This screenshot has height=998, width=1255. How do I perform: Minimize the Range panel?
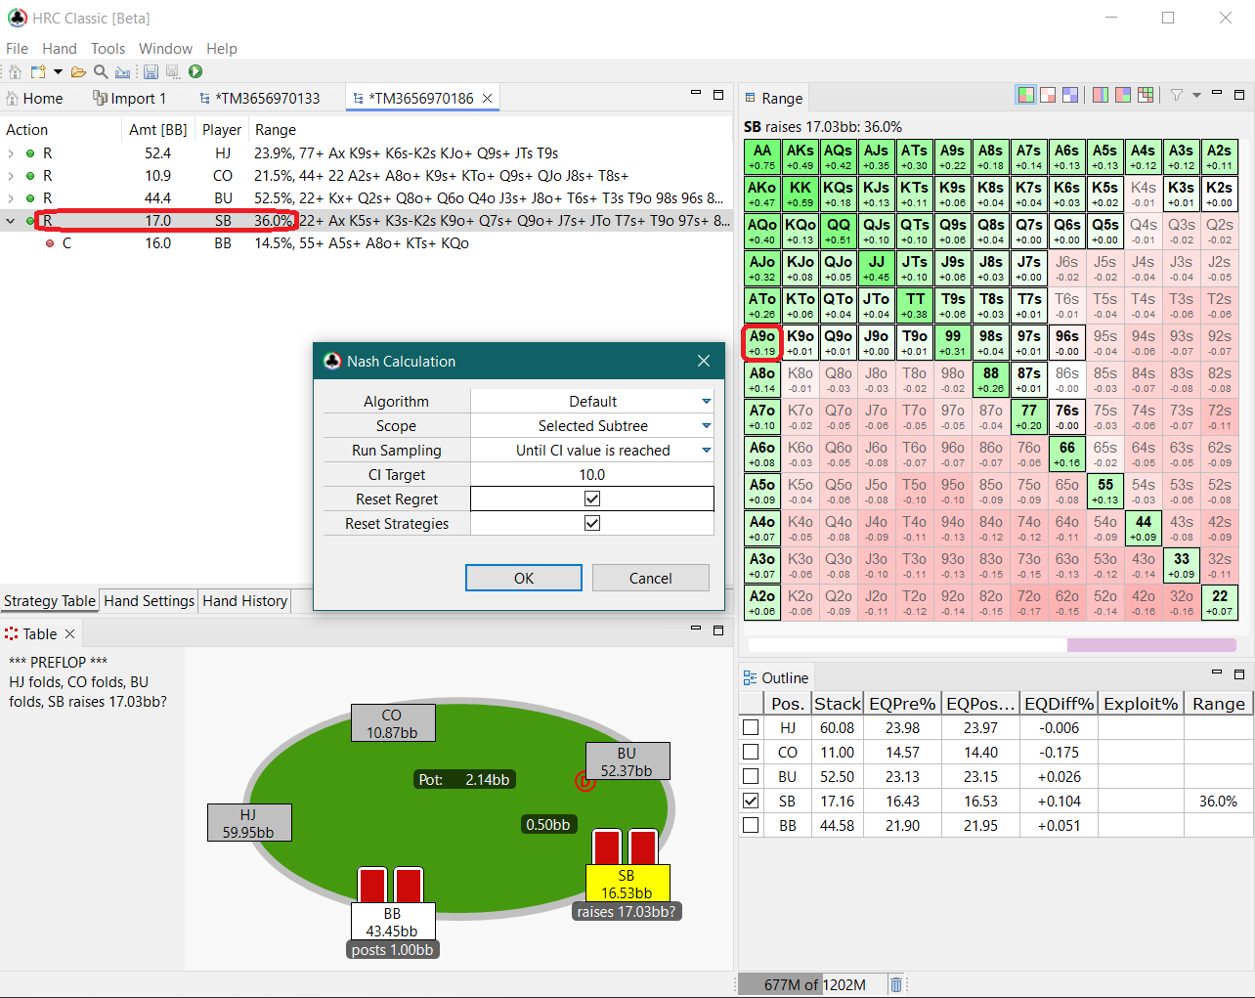click(x=1217, y=93)
